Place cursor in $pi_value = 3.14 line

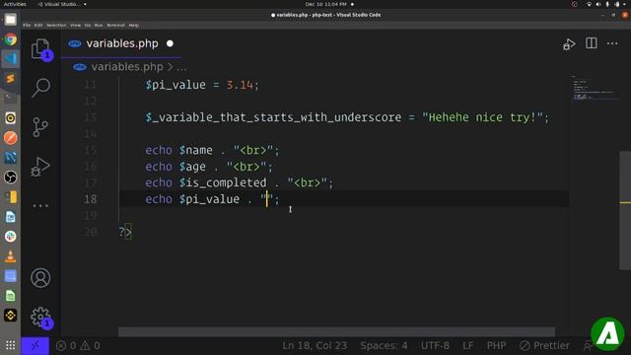coord(202,85)
